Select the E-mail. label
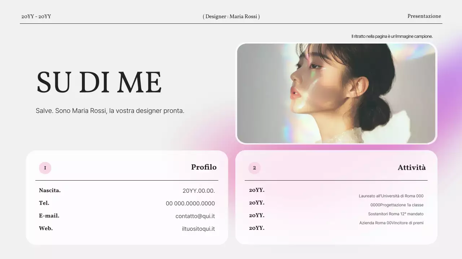 tap(49, 216)
